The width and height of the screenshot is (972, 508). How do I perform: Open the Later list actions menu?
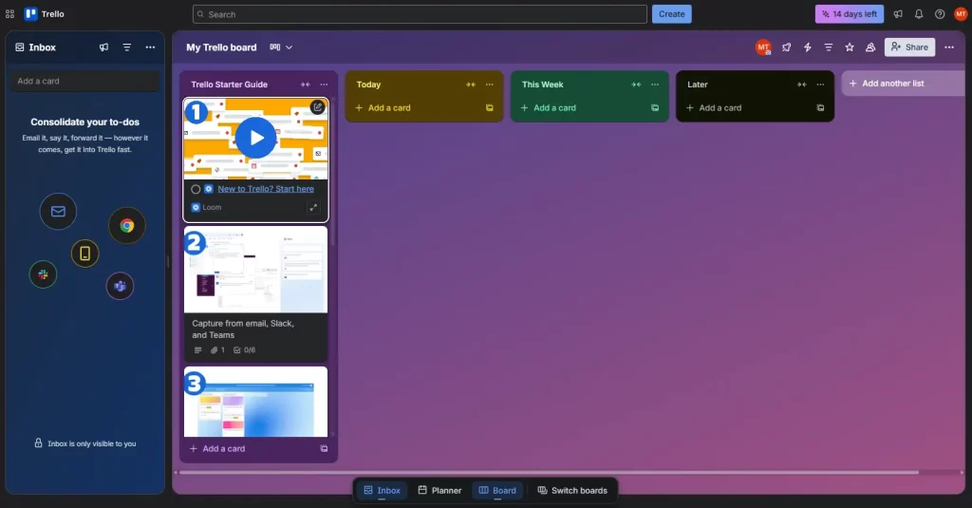pyautogui.click(x=820, y=85)
